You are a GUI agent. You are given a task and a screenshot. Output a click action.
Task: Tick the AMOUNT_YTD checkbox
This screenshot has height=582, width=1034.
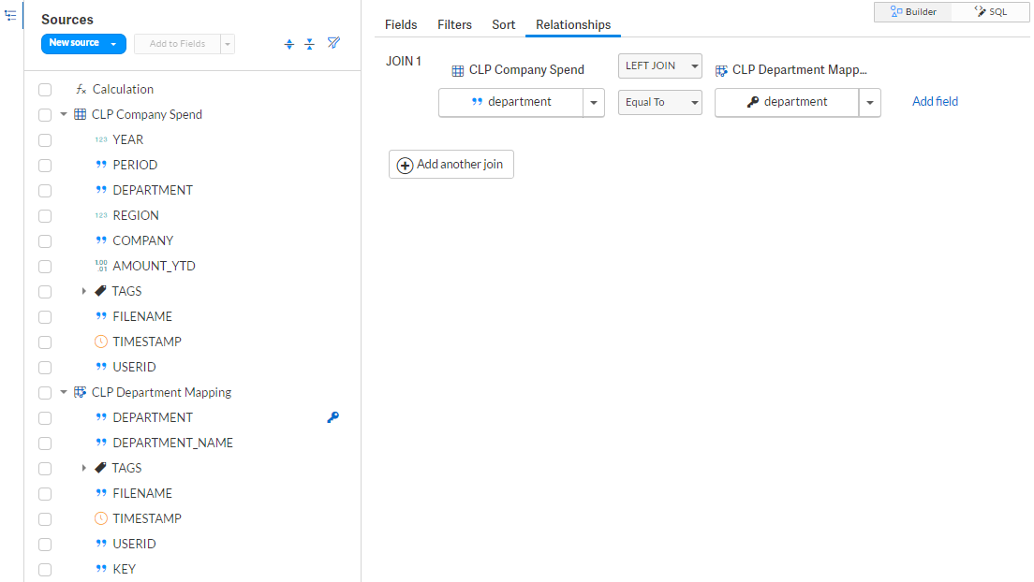coord(45,267)
